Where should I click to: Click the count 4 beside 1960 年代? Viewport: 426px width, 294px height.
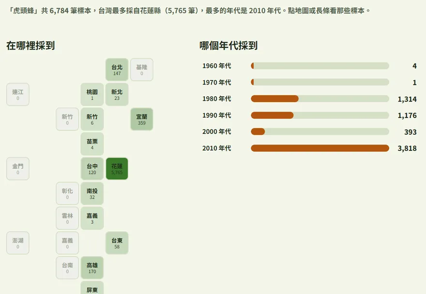point(414,66)
